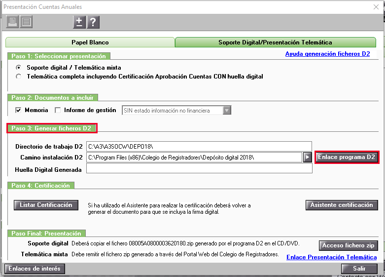Click the Soporte digital label in Paso Final
This screenshot has height=277, width=385.
tap(48, 243)
